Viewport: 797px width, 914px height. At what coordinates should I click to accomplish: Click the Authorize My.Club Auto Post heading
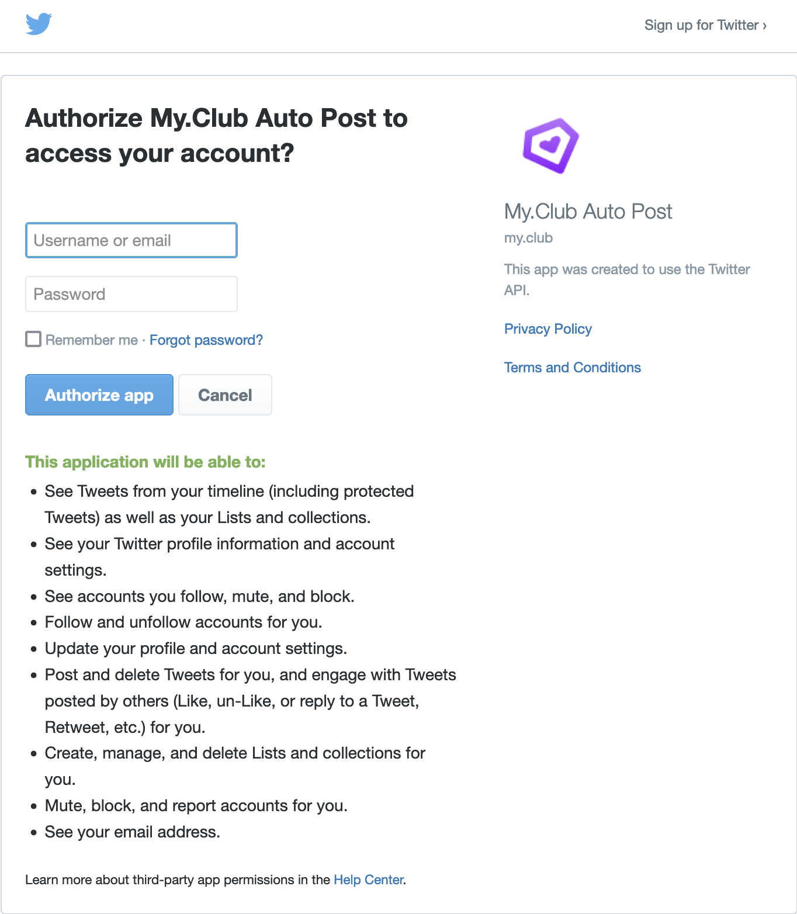click(217, 136)
